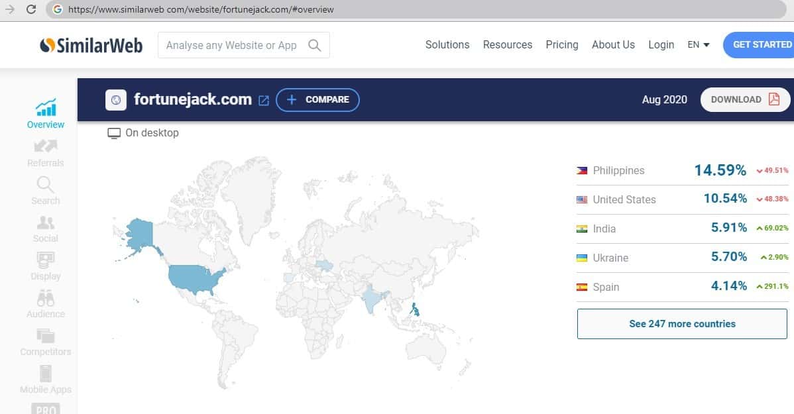Screen dimensions: 794x414
Task: Click the Philippines on the world map
Action: [414, 310]
